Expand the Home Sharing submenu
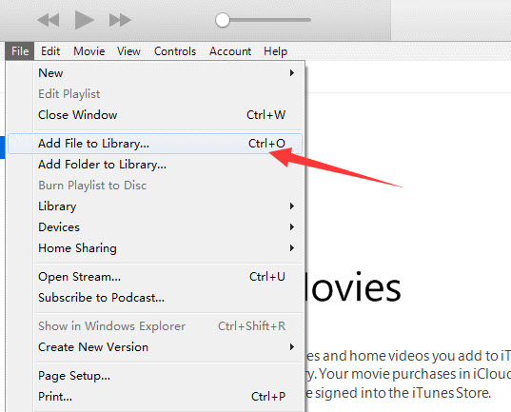This screenshot has height=412, width=511. tap(155, 248)
